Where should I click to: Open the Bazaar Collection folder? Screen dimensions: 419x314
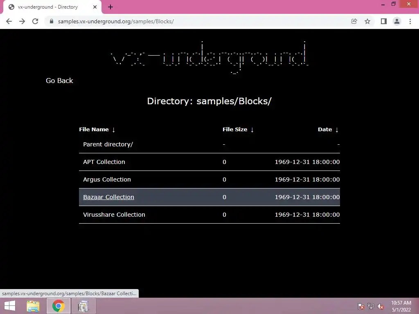[x=108, y=197]
